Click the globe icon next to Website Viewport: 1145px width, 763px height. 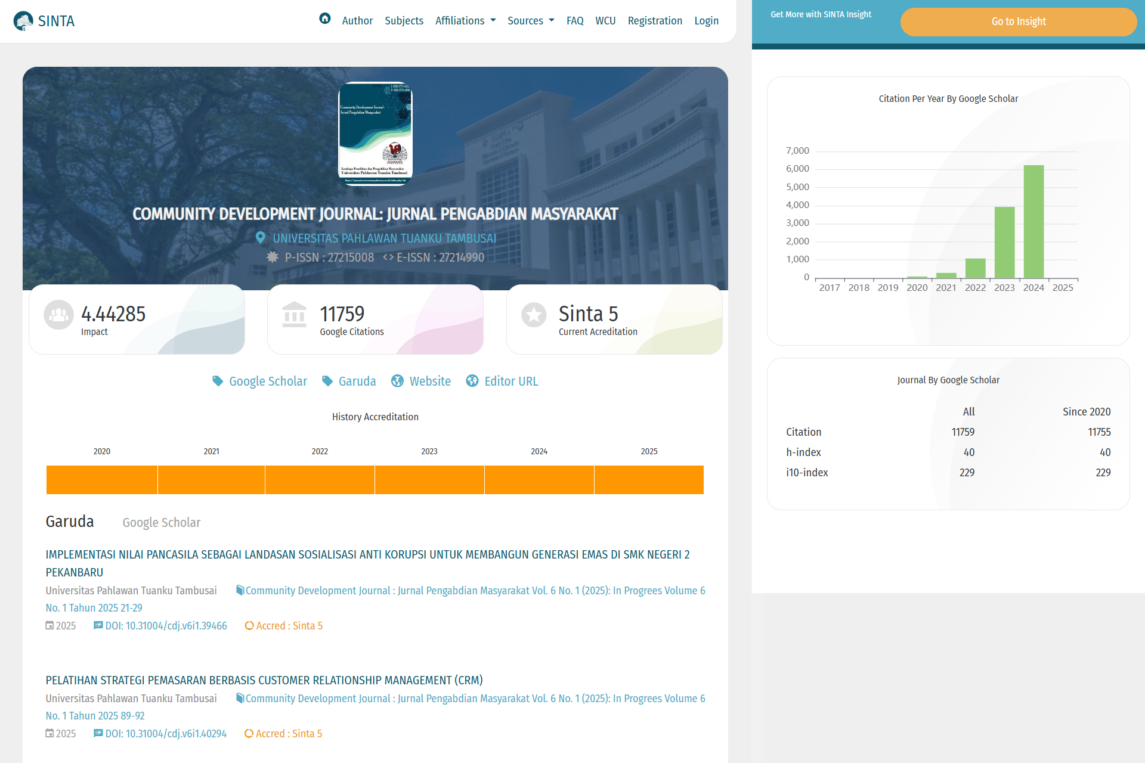point(397,381)
